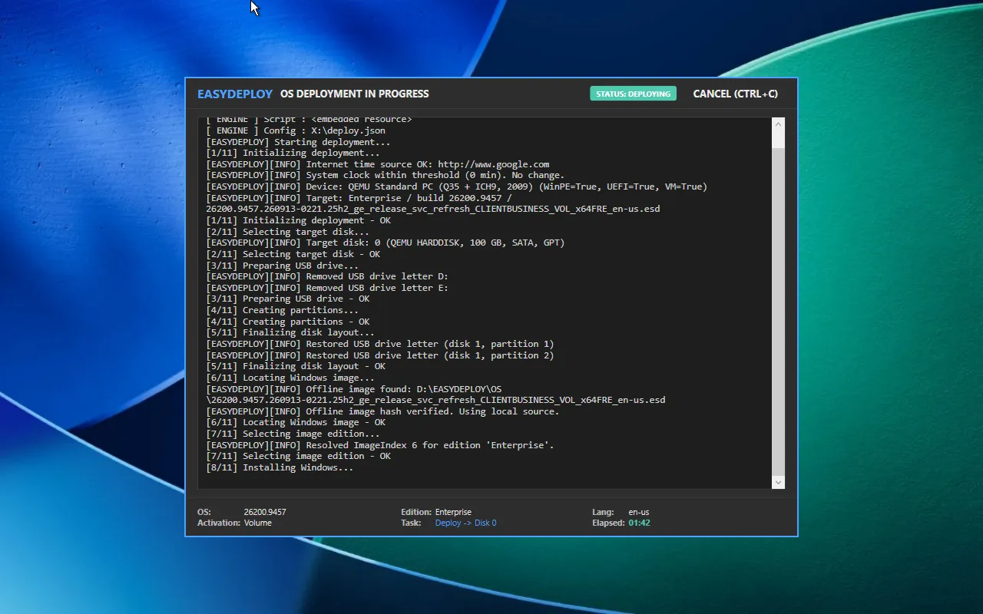Click the '[4/11] Creating partitions...' log line
The height and width of the screenshot is (614, 983).
click(282, 310)
